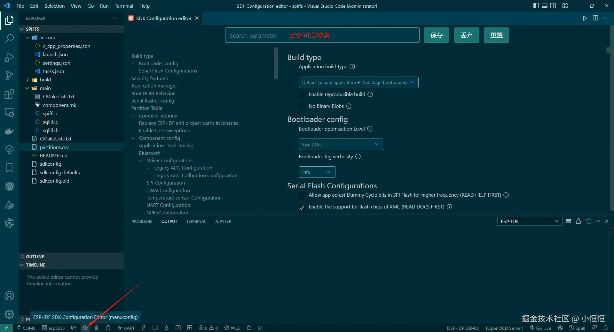Image resolution: width=614 pixels, height=332 pixels.
Task: Toggle primary side bar layout button
Action: point(536,6)
